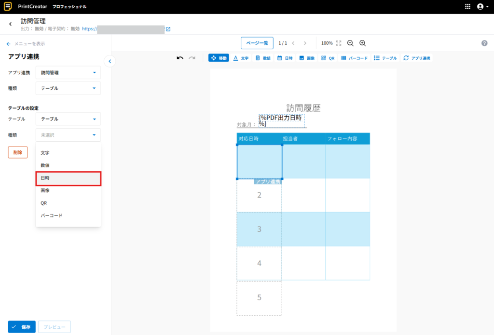Open the help question mark icon
The width and height of the screenshot is (494, 335).
(x=484, y=43)
